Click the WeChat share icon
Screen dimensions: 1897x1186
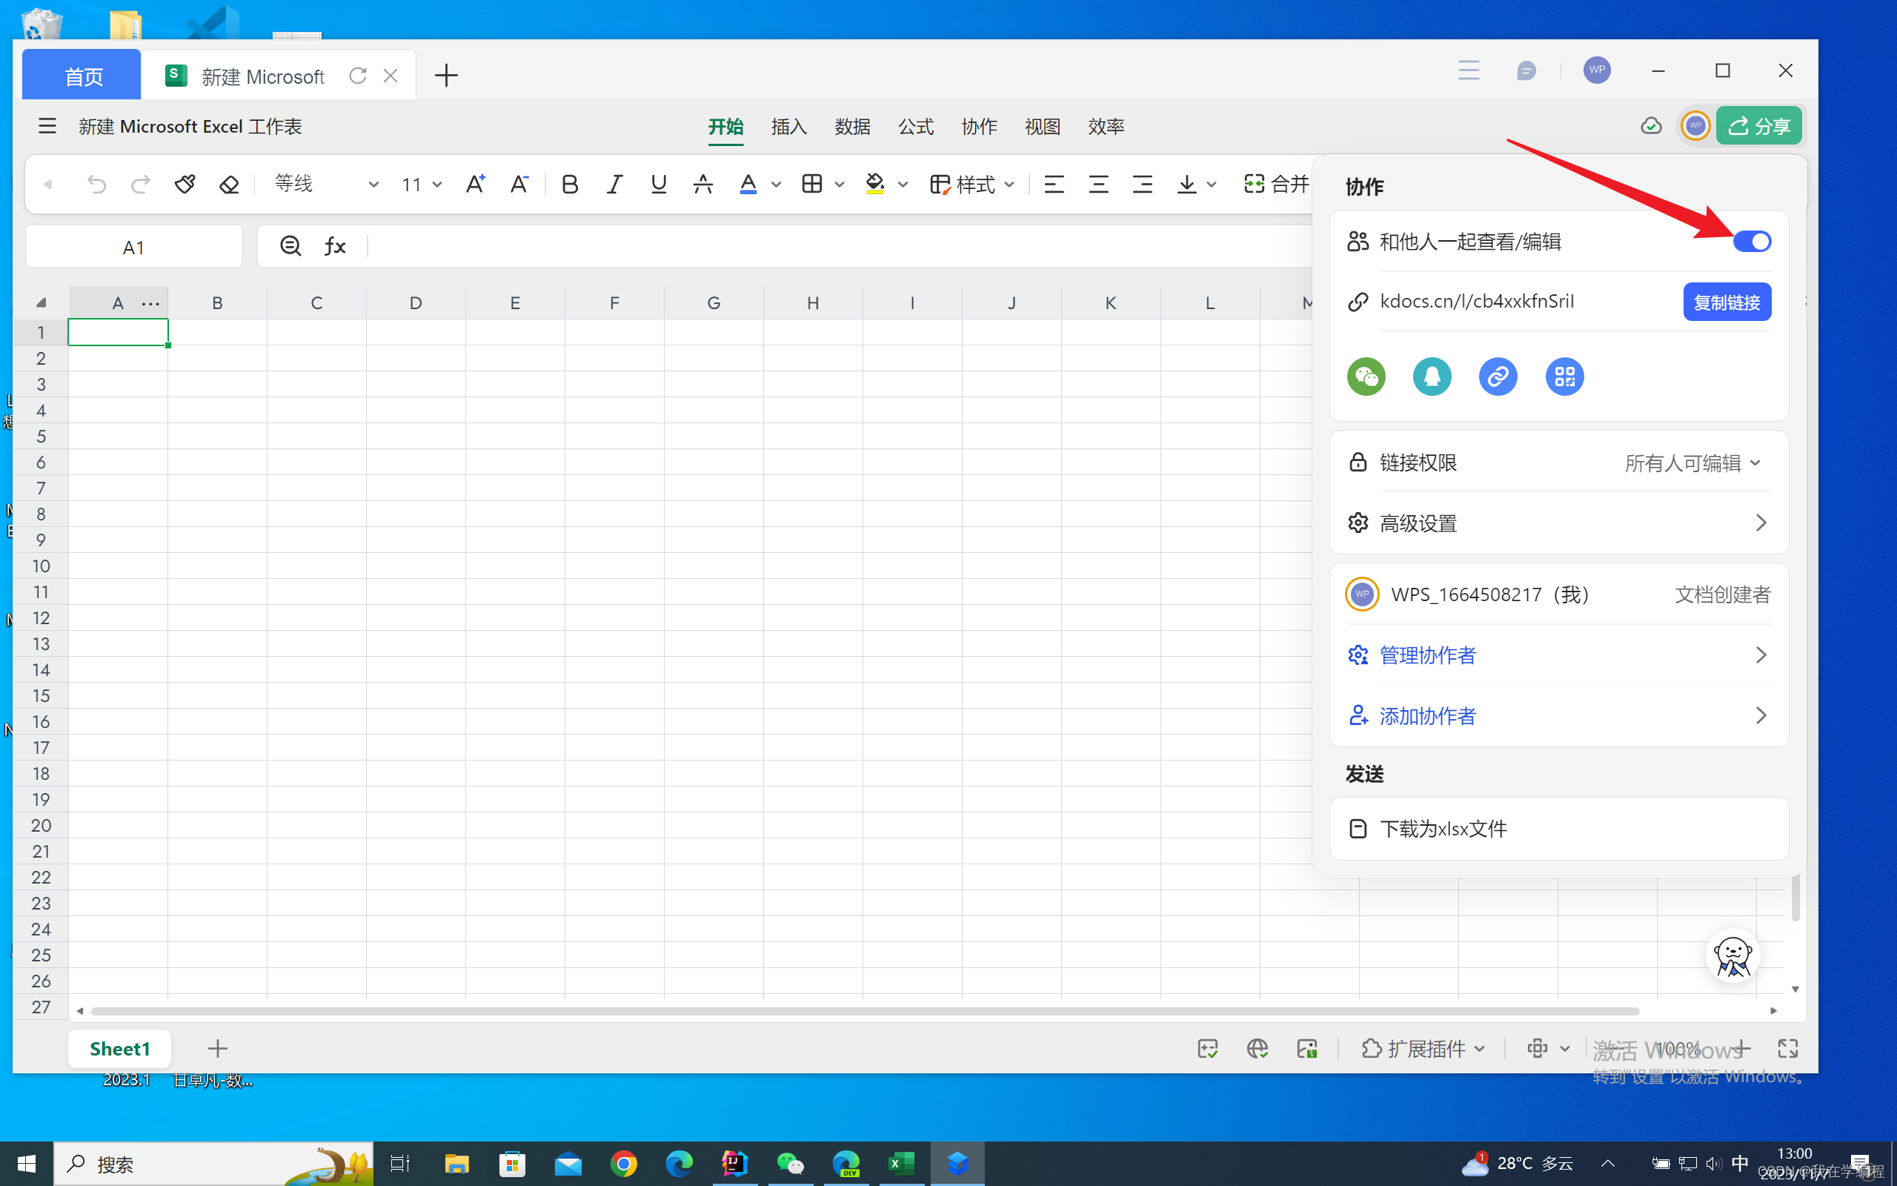pos(1366,377)
